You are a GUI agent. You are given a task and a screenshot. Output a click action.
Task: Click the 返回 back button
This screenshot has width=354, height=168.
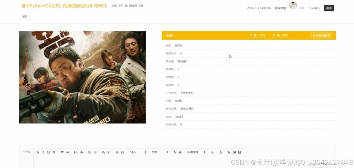click(25, 17)
